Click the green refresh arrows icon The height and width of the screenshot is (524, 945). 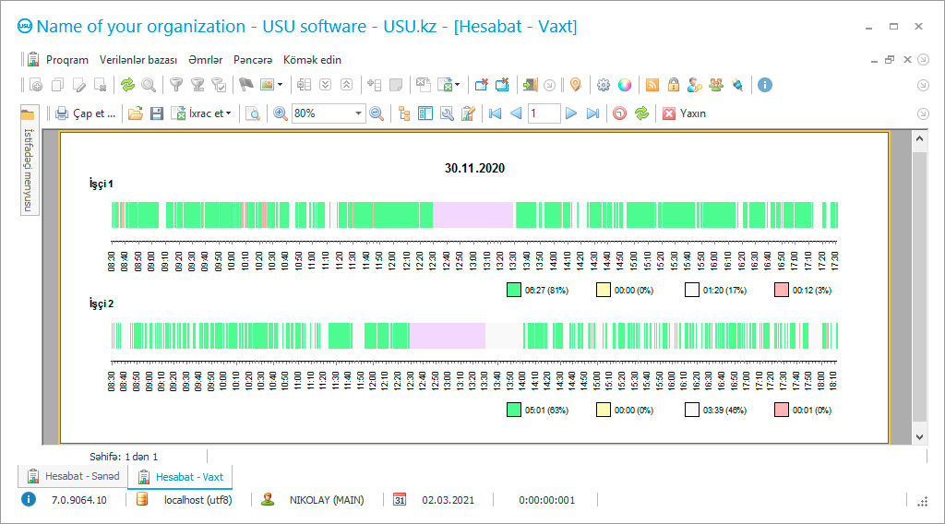[127, 85]
